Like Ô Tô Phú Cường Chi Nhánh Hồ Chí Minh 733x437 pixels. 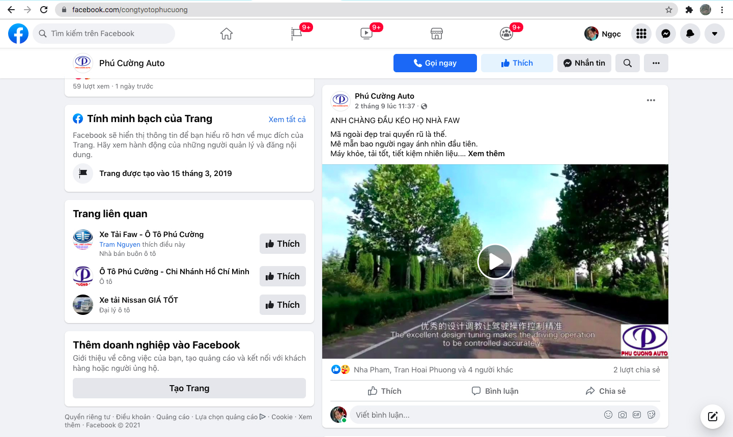[x=283, y=276]
